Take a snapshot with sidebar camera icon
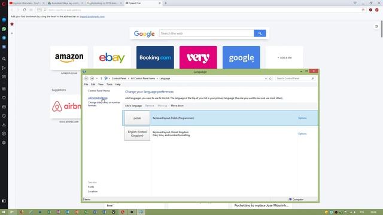The height and width of the screenshot is (215, 383). coord(4,77)
